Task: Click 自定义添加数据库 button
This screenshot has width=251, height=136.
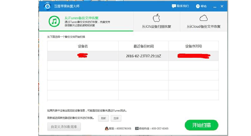Action: pyautogui.click(x=64, y=127)
